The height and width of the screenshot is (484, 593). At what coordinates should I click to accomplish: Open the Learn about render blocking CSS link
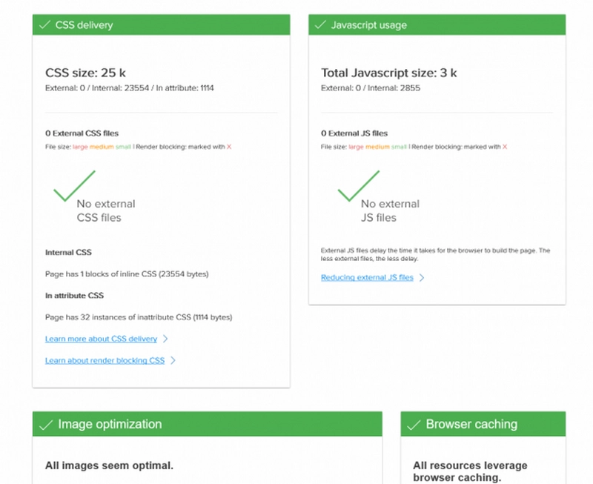pyautogui.click(x=105, y=361)
